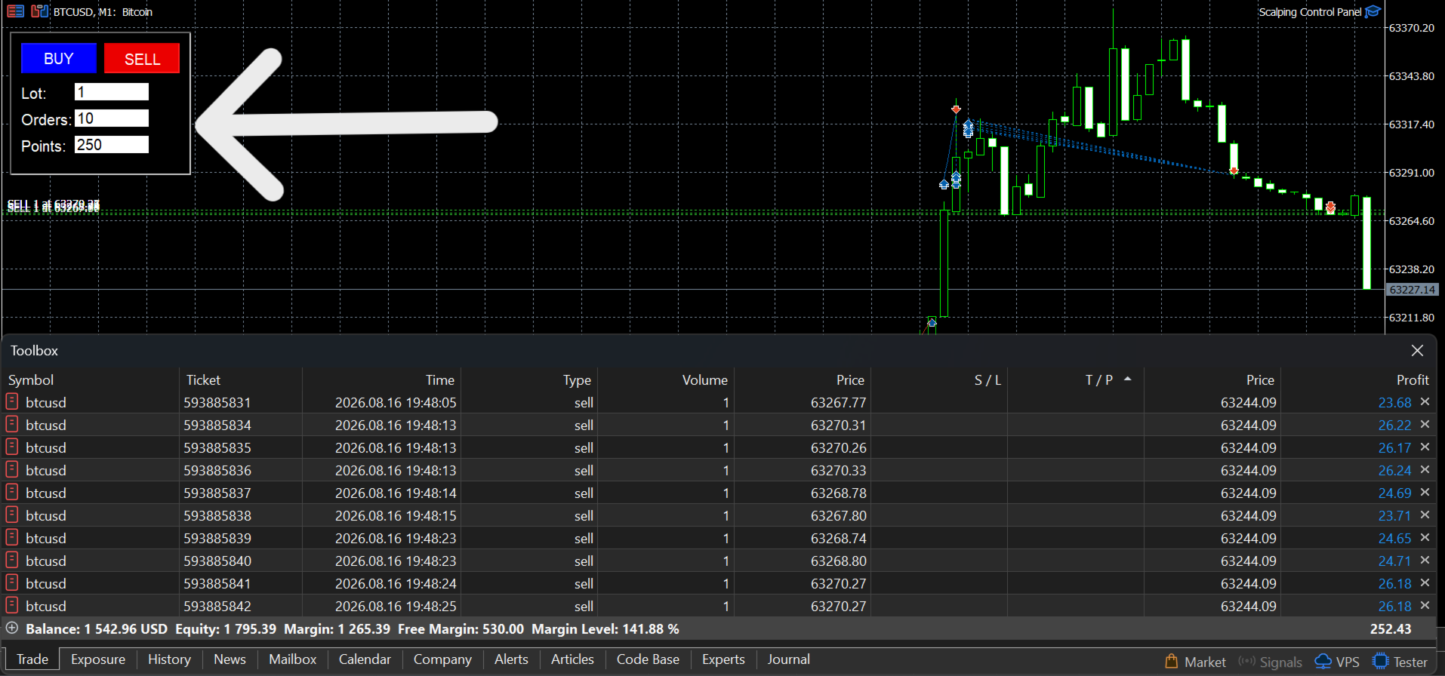Viewport: 1445px width, 676px height.
Task: Close sell position ticket 593885834
Action: tap(1425, 425)
